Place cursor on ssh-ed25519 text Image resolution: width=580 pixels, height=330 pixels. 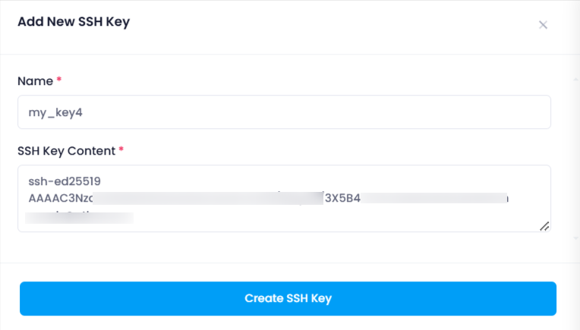click(65, 181)
